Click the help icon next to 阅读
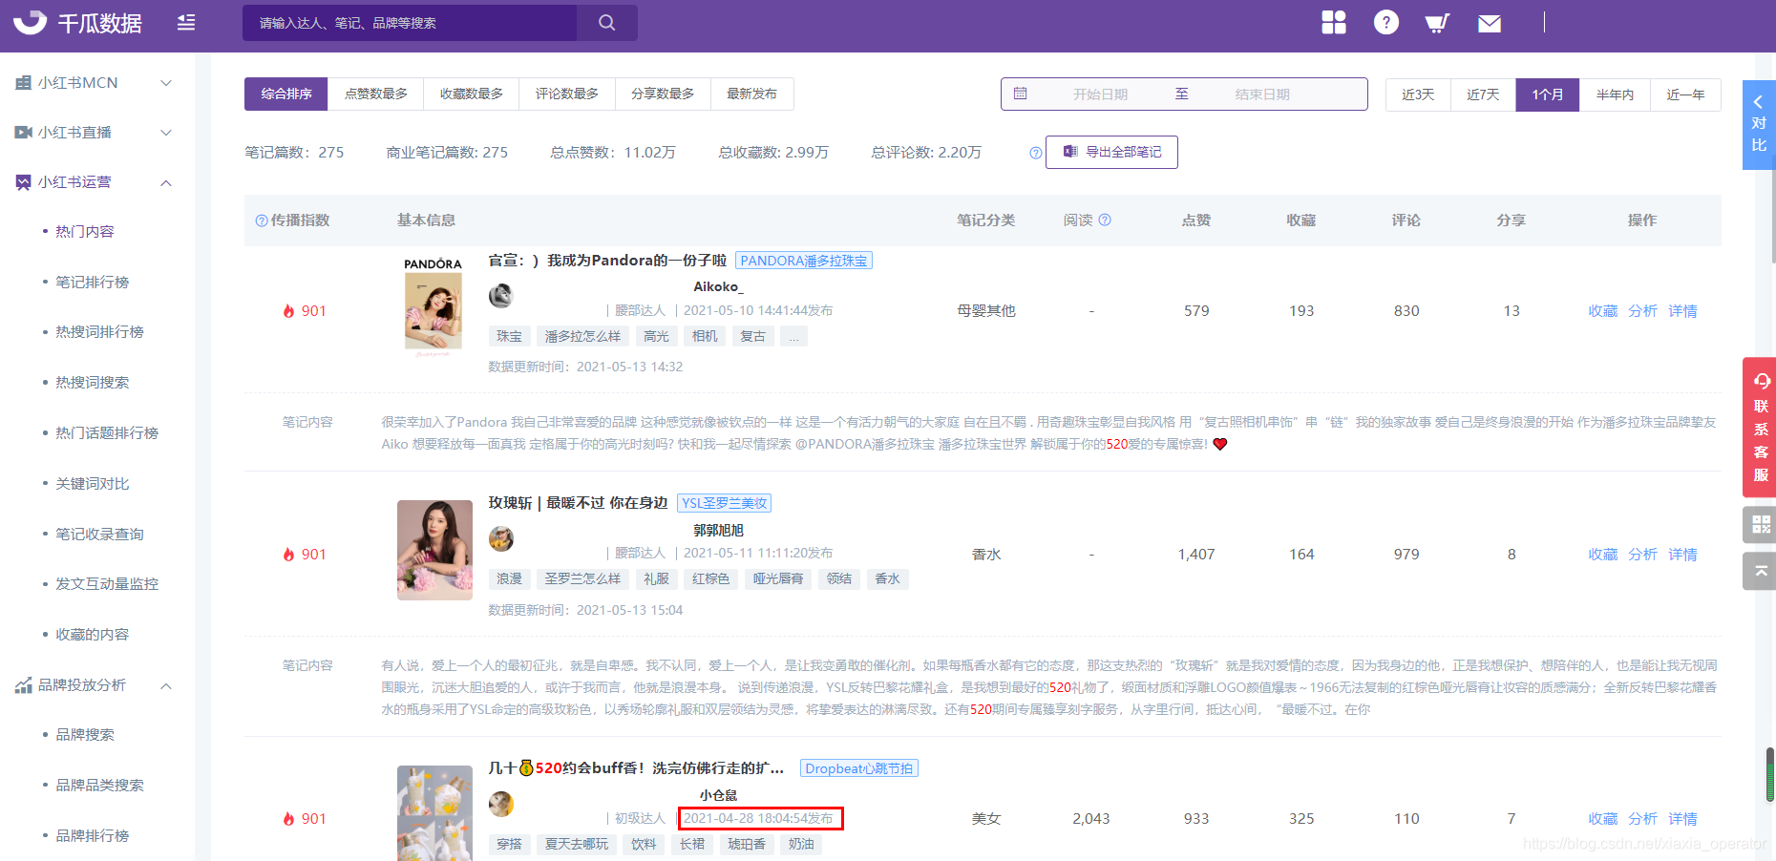This screenshot has height=861, width=1776. [1105, 220]
